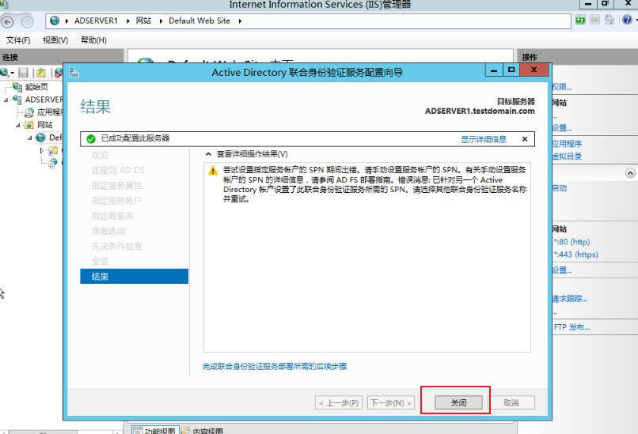This screenshot has width=638, height=434.
Task: Click the green Refresh icon in IIS toolbar
Action: [580, 20]
